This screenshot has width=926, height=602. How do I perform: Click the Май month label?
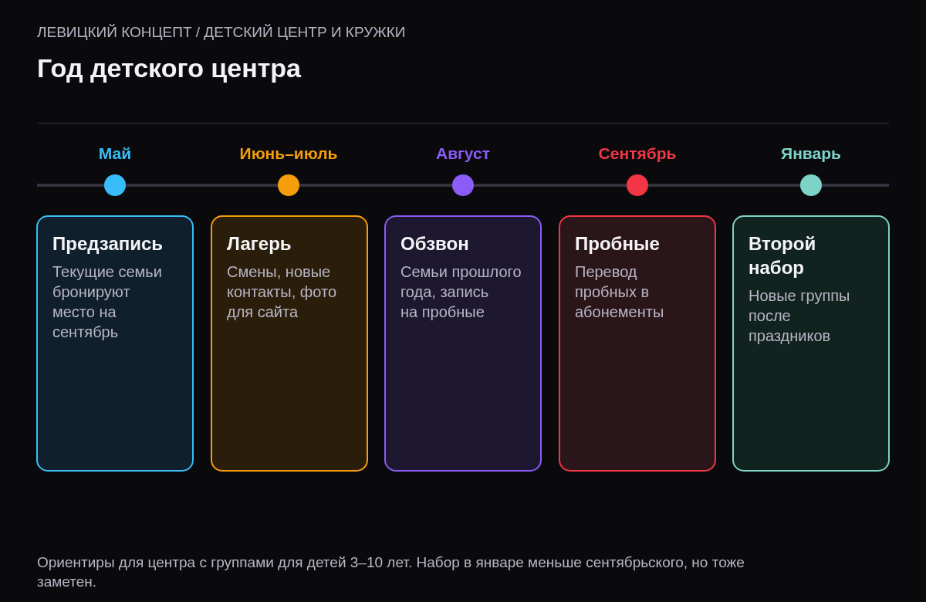point(115,154)
